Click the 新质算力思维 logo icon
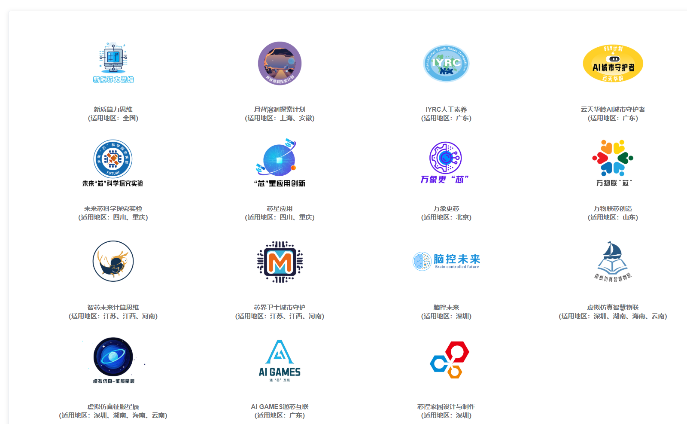Viewport: 687px width, 424px height. (113, 63)
